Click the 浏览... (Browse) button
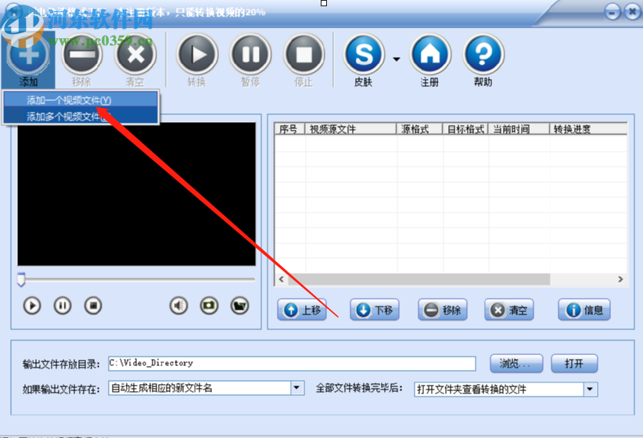 pos(517,364)
